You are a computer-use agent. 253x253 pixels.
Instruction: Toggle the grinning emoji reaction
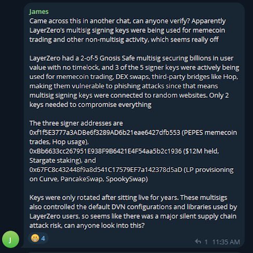35,238
